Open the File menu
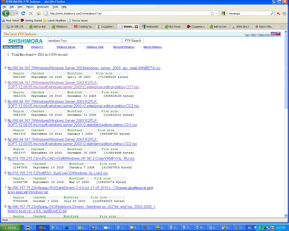 4,7
